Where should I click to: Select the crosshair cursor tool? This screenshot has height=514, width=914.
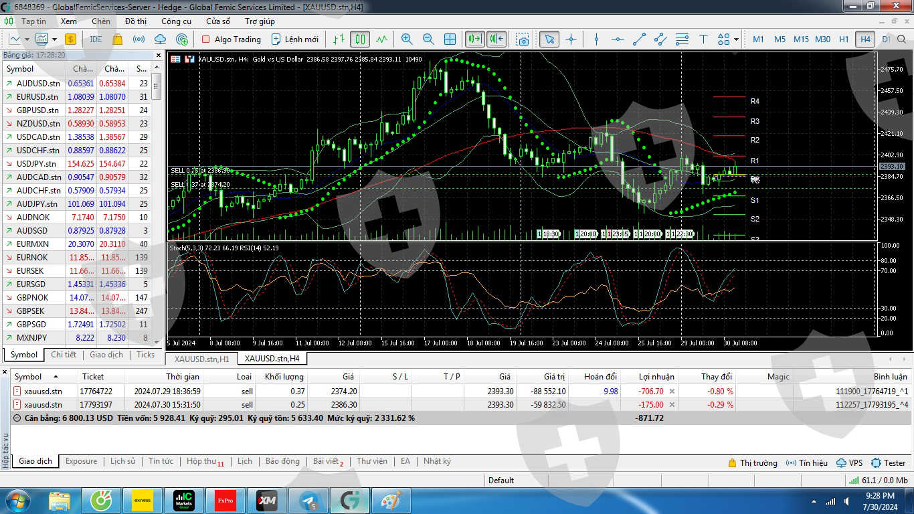[571, 39]
